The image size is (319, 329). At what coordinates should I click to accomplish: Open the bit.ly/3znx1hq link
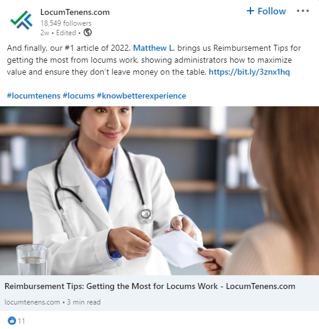point(249,72)
